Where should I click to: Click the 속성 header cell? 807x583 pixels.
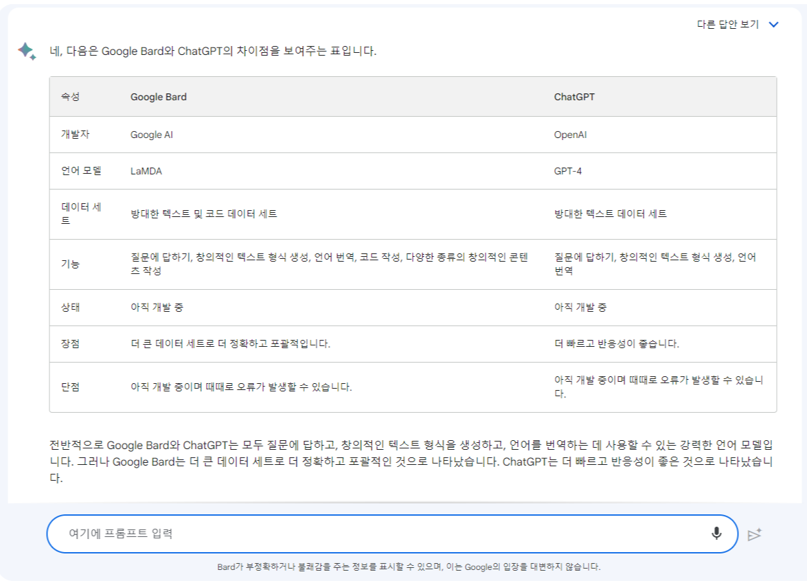[x=71, y=97]
